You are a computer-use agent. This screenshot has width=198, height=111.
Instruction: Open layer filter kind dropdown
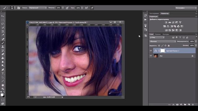click(x=157, y=37)
